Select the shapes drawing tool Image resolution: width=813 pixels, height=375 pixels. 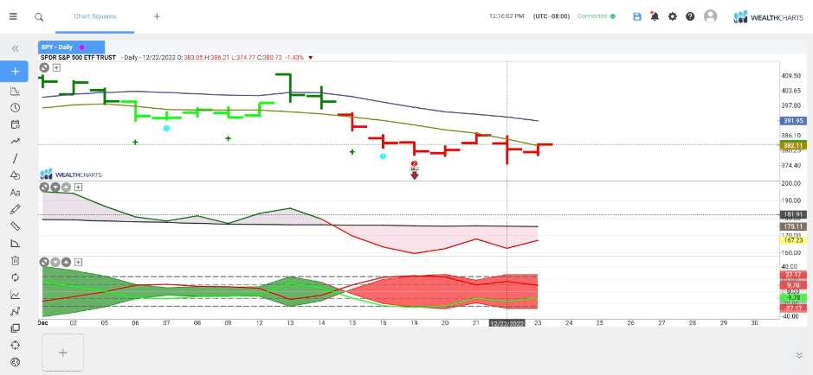click(15, 175)
